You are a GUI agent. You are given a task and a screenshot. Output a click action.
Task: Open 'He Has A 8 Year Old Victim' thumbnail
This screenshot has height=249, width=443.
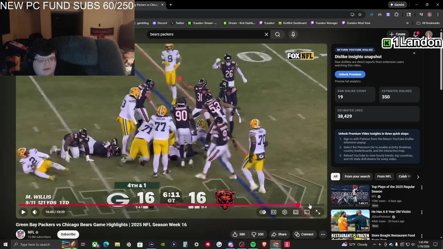click(350, 220)
